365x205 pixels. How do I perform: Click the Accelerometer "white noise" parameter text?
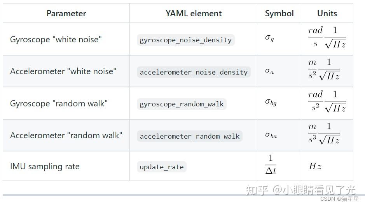(63, 71)
